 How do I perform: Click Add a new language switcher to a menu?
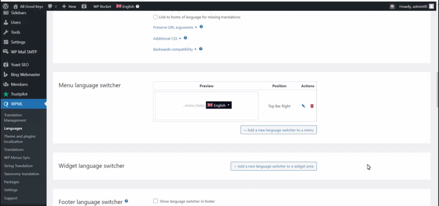279,130
